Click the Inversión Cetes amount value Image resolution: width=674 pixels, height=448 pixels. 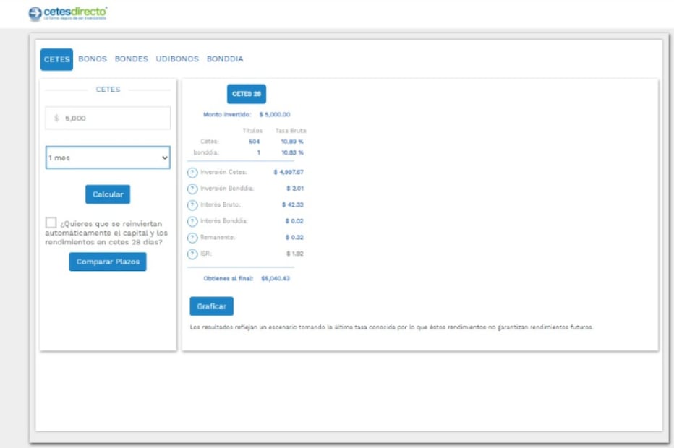[289, 172]
